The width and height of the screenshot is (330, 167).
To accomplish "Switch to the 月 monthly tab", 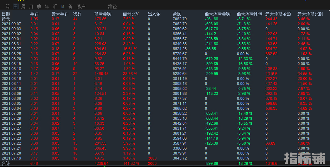I will (31, 6).
